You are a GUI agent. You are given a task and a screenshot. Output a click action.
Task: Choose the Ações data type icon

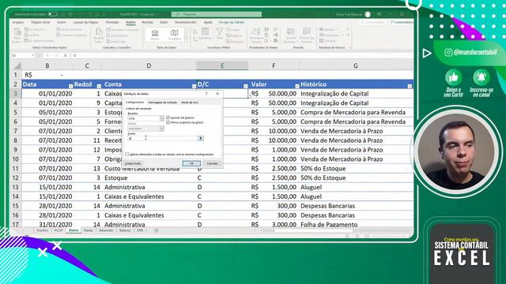[155, 34]
